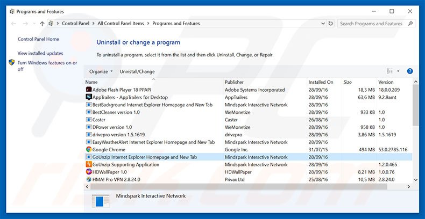Click the HMA! Pro VPN icon
This screenshot has height=219, width=425.
[x=89, y=179]
